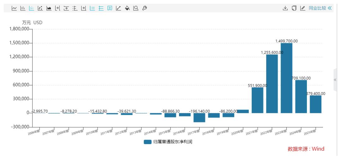Toggle the highlighted horizontal gridlines option
The height and width of the screenshot is (167, 341).
101,8
